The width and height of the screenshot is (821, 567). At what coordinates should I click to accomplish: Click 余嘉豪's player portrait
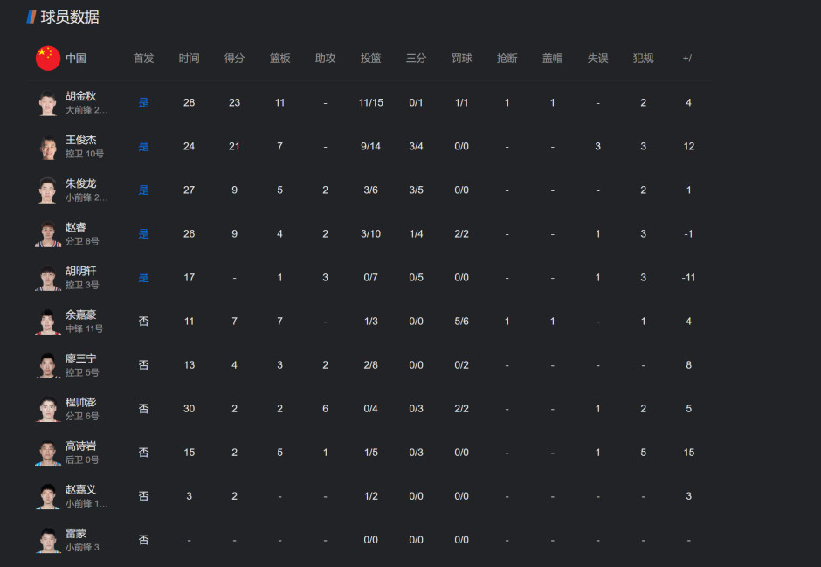click(47, 322)
